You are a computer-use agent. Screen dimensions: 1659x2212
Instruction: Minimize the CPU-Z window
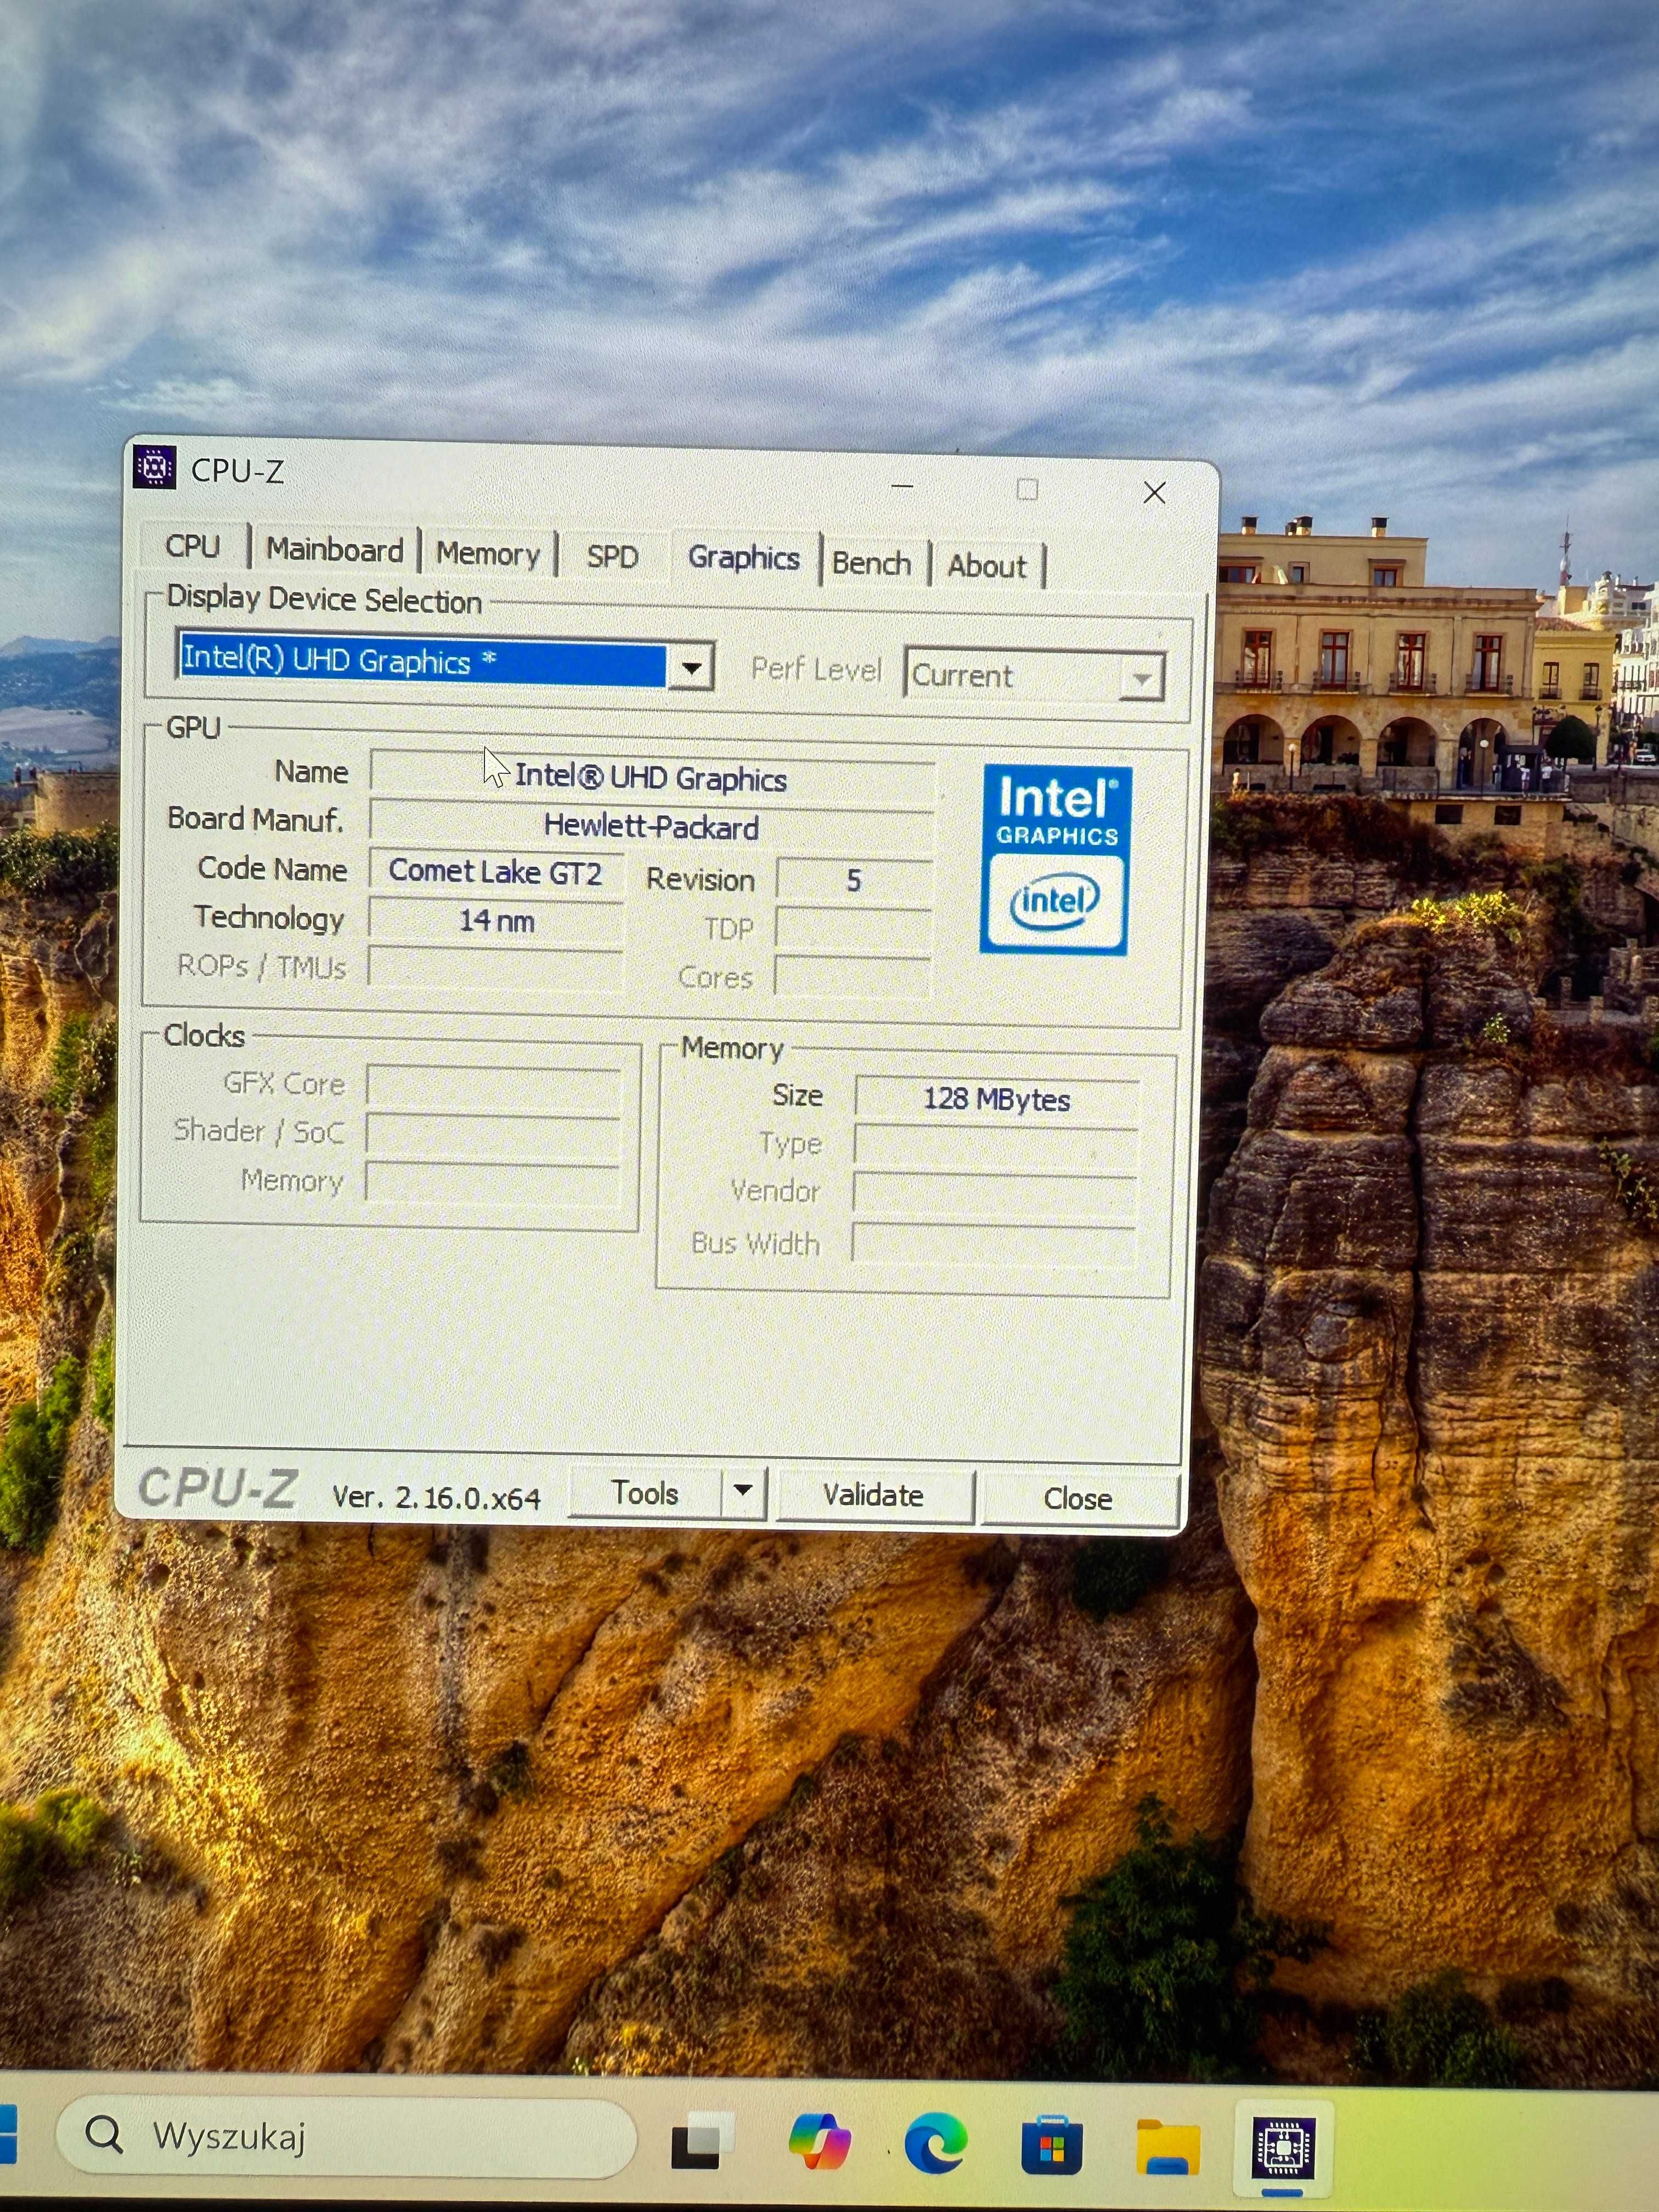pos(902,486)
